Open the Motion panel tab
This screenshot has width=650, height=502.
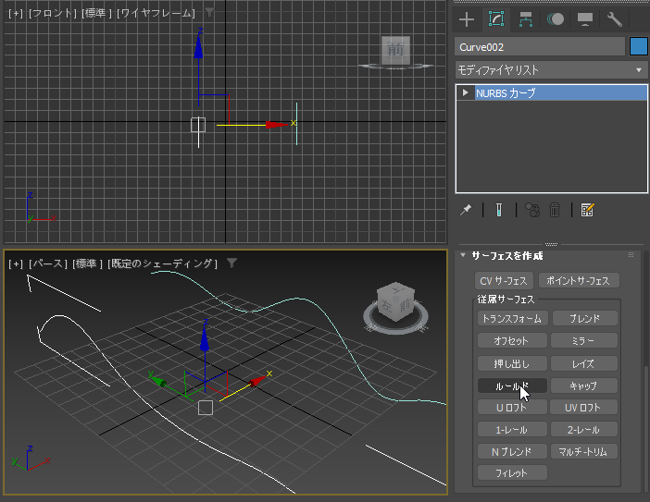point(555,19)
